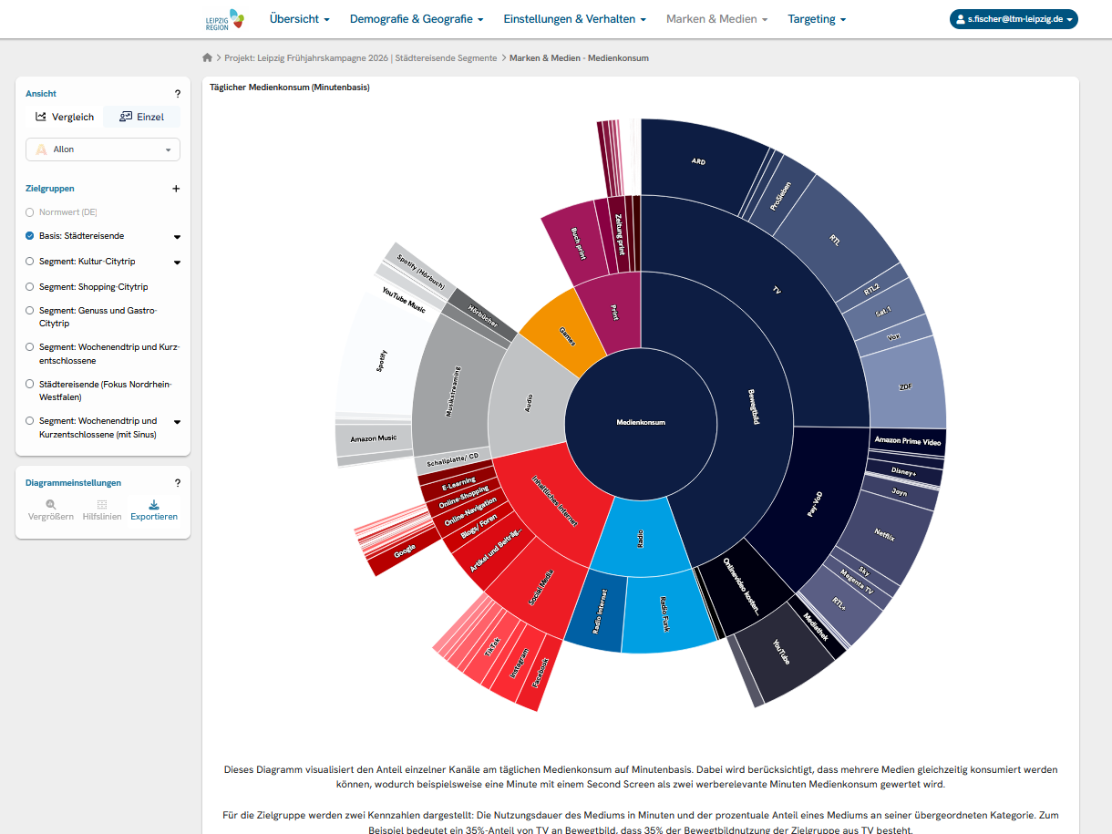Image resolution: width=1112 pixels, height=834 pixels.
Task: Select Segment: Genuss und Gastro-Citytrip
Action: coord(30,311)
